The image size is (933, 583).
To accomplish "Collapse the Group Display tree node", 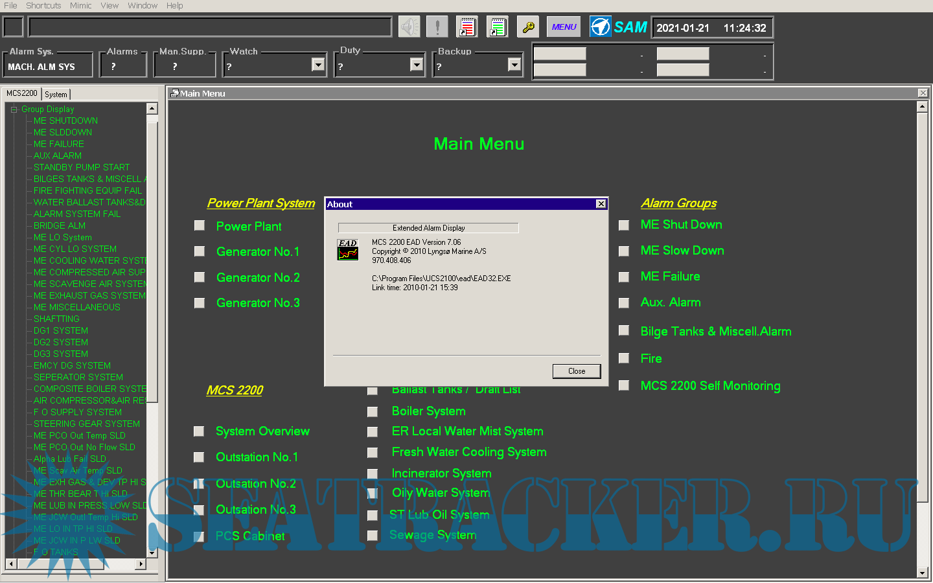I will [14, 109].
